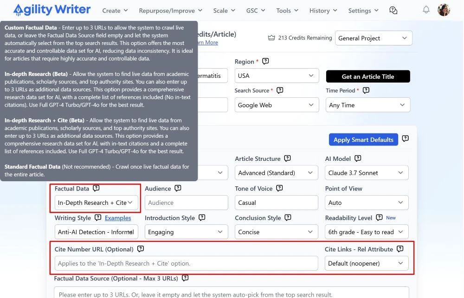Open the General Project dropdown
Screen dimensions: 464x298
click(374, 38)
